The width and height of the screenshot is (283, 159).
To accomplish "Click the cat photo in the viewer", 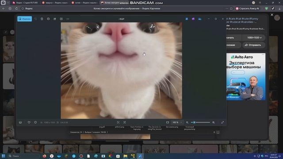I will click(x=121, y=71).
